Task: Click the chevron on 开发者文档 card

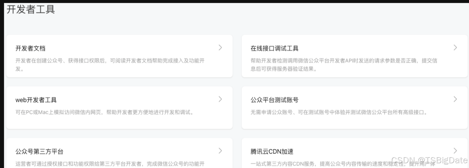Action: 220,48
